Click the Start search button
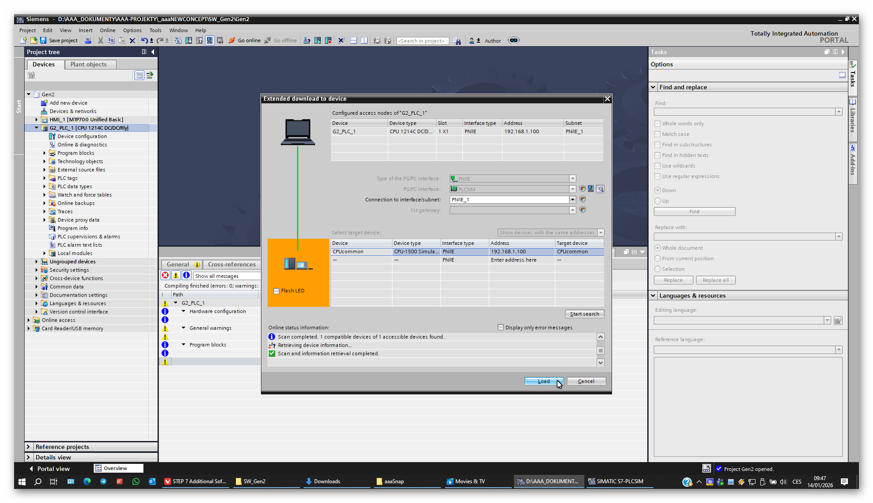Image resolution: width=873 pixels, height=503 pixels. point(584,314)
